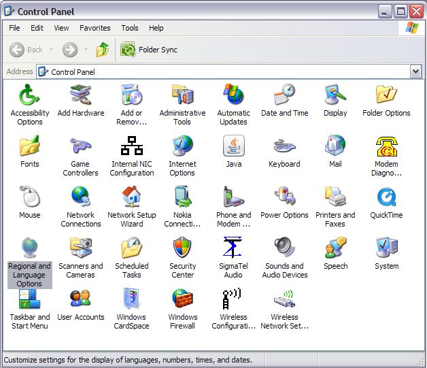427x368 pixels.
Task: Select SigmaTel Audio icon
Action: click(233, 248)
